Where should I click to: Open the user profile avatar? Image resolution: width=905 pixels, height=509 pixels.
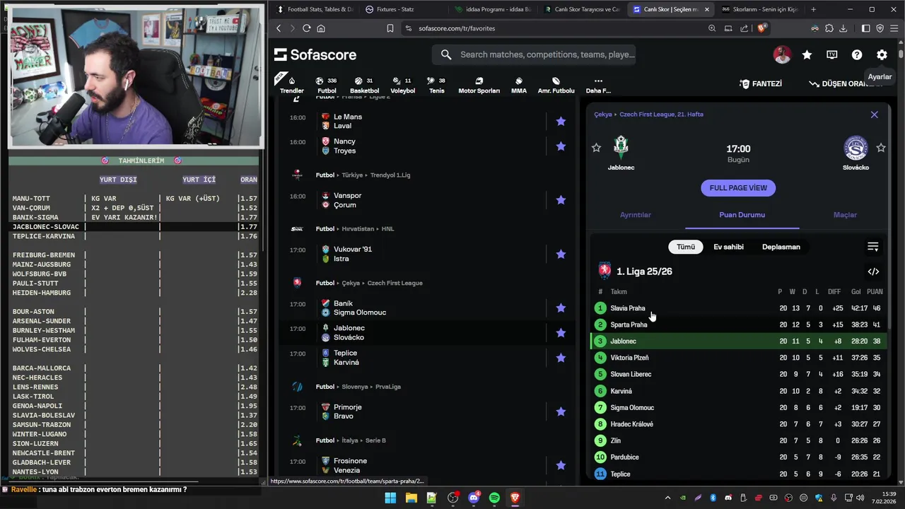tap(782, 54)
